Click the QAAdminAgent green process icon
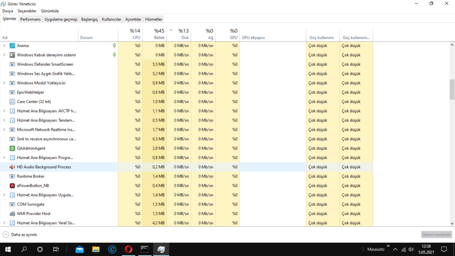Image resolution: width=455 pixels, height=256 pixels. click(12, 148)
